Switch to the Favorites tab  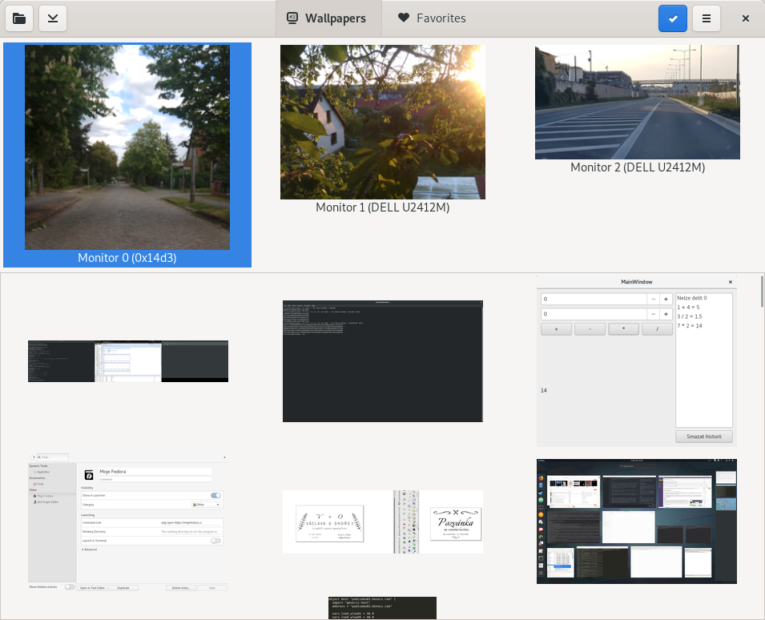click(x=432, y=18)
